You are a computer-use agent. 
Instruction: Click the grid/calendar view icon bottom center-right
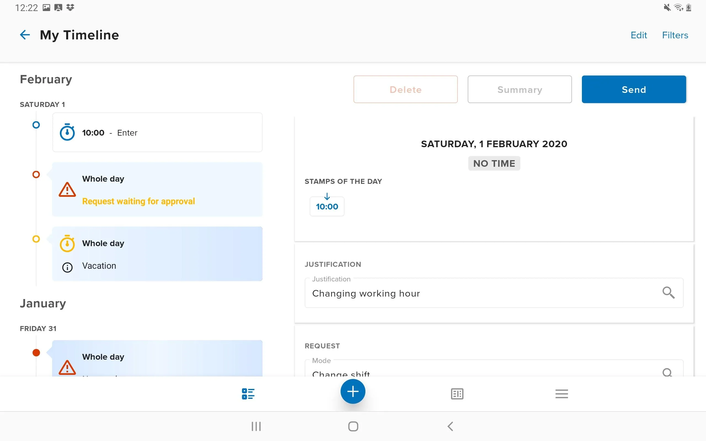457,394
